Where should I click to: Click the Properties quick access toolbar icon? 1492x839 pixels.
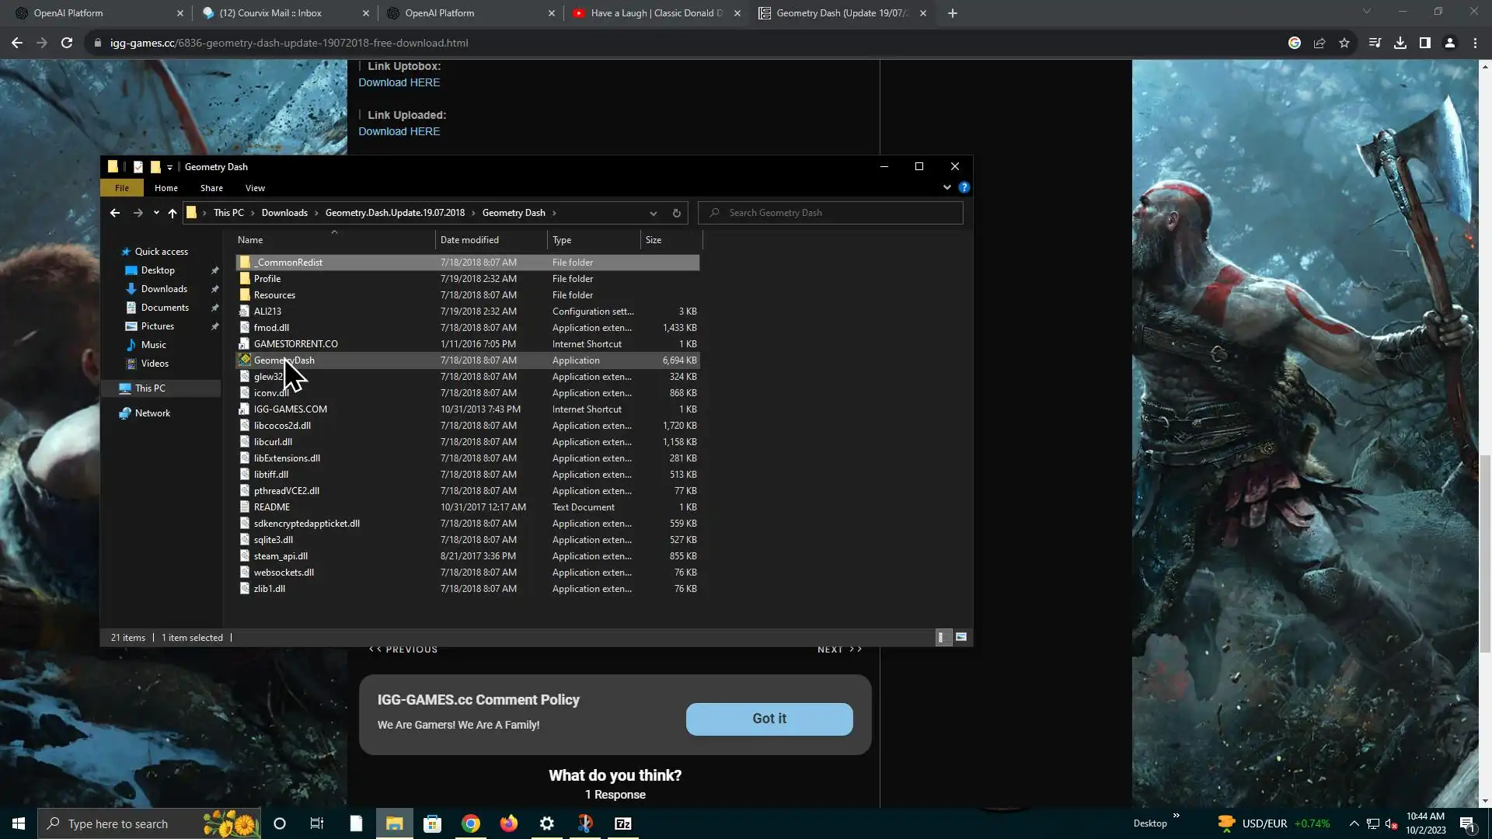(x=138, y=166)
